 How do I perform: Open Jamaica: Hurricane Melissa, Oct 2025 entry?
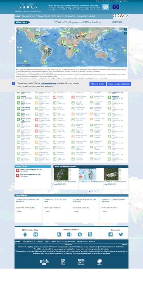[31, 169]
